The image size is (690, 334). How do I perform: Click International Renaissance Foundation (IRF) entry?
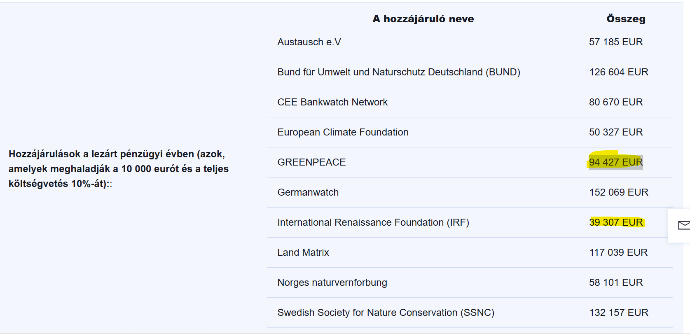click(x=373, y=222)
